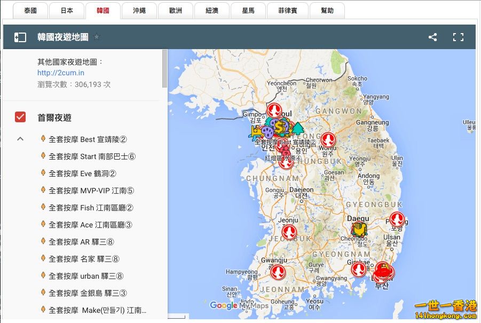Toggle the sidebar panel icon
This screenshot has height=323, width=481.
pyautogui.click(x=20, y=37)
